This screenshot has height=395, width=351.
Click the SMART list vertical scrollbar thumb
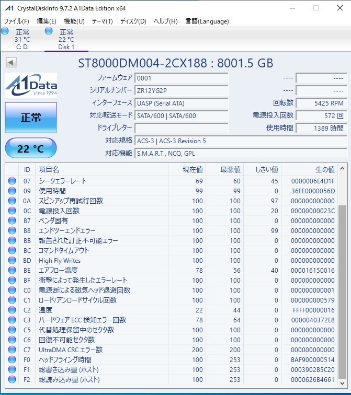click(x=342, y=292)
